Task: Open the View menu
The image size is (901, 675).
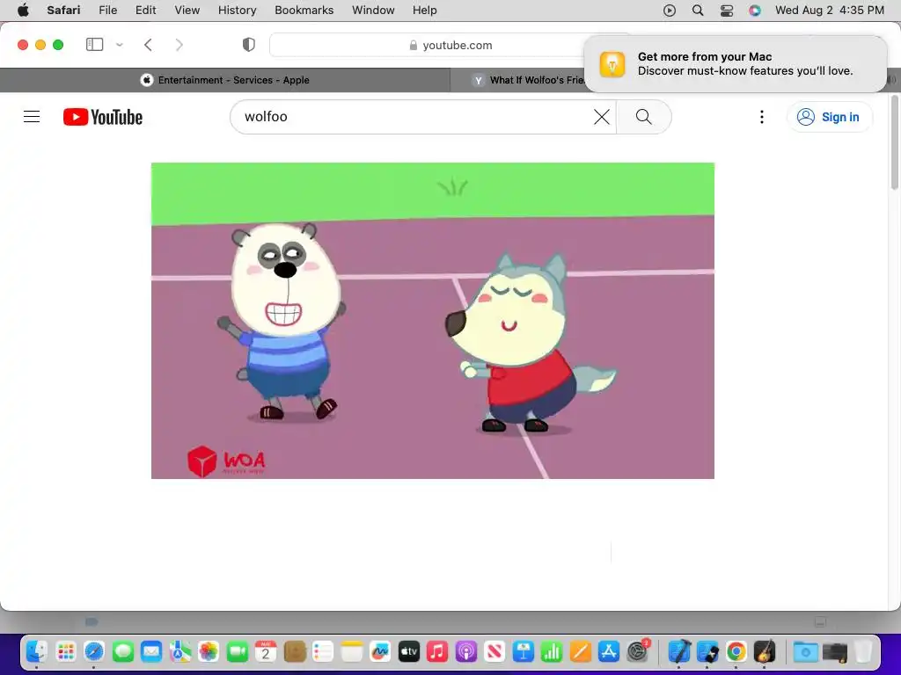Action: click(187, 11)
